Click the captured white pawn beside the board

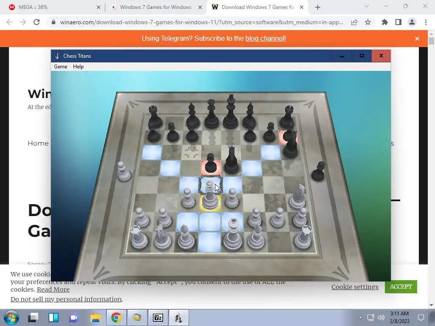coord(123,171)
